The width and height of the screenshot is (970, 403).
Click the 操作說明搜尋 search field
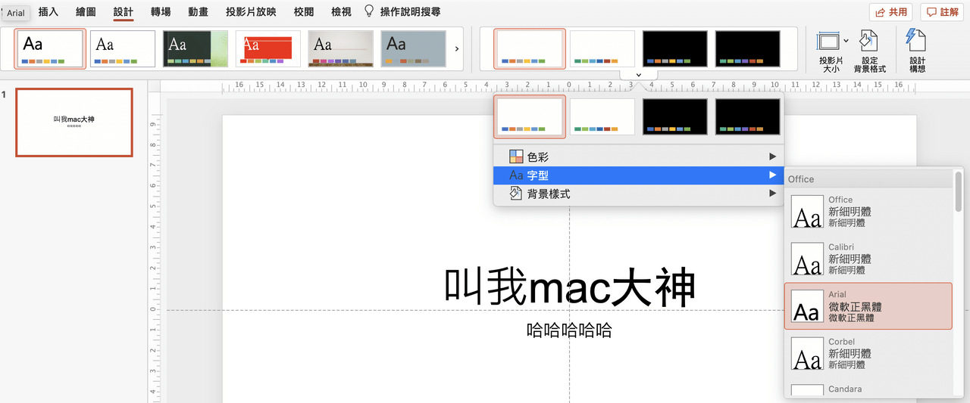(x=411, y=12)
